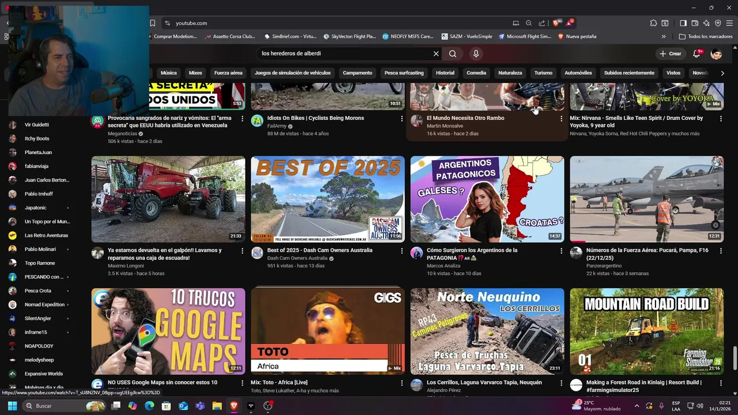Open Brave main hamburger menu
Viewport: 738px width, 415px height.
click(729, 23)
